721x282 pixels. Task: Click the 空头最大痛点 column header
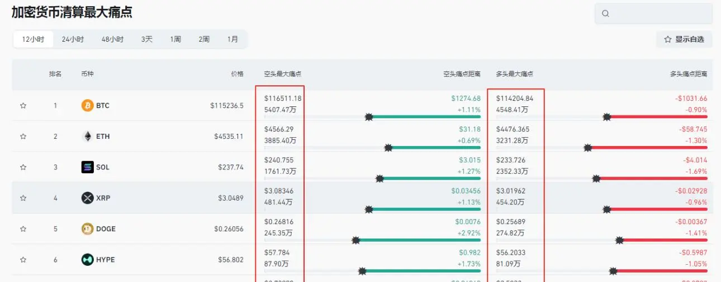(283, 74)
